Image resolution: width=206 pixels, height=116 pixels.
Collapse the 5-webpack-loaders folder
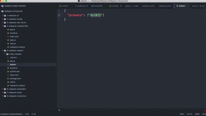click(x=2, y=51)
